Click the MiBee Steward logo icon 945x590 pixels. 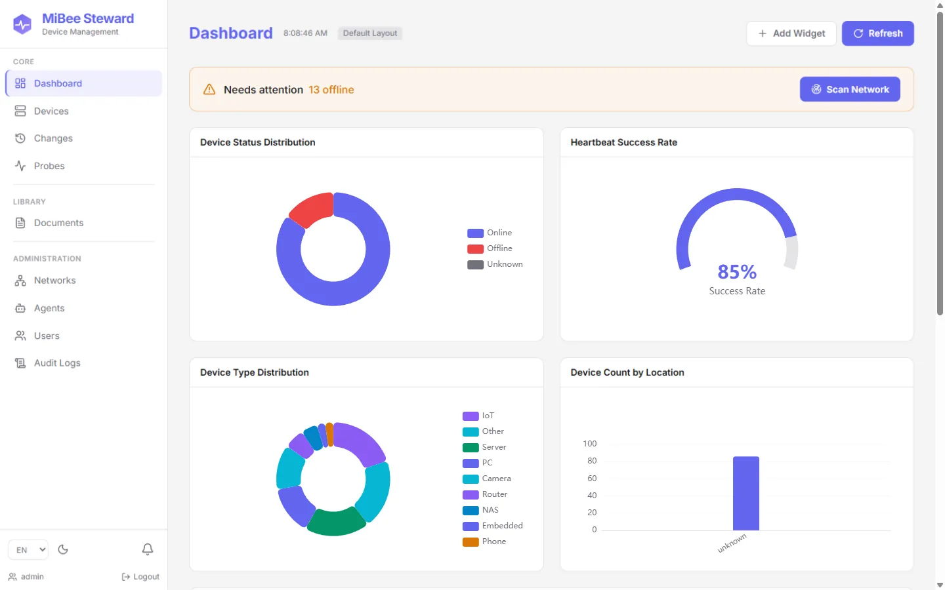pos(22,24)
